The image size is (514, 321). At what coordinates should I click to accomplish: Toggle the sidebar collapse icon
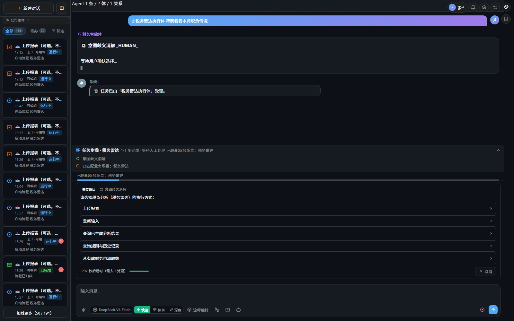pos(62,8)
